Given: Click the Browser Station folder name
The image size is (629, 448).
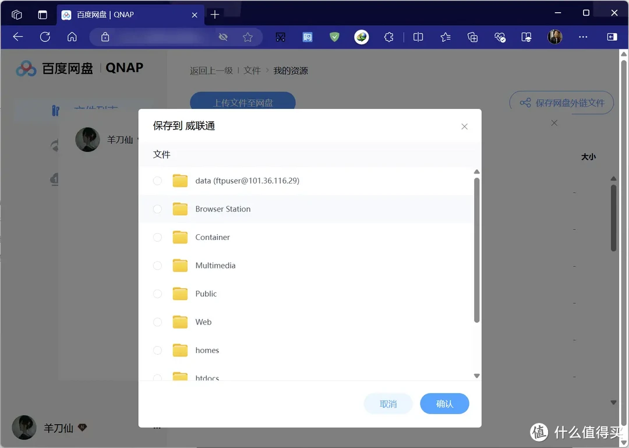Looking at the screenshot, I should (x=223, y=209).
